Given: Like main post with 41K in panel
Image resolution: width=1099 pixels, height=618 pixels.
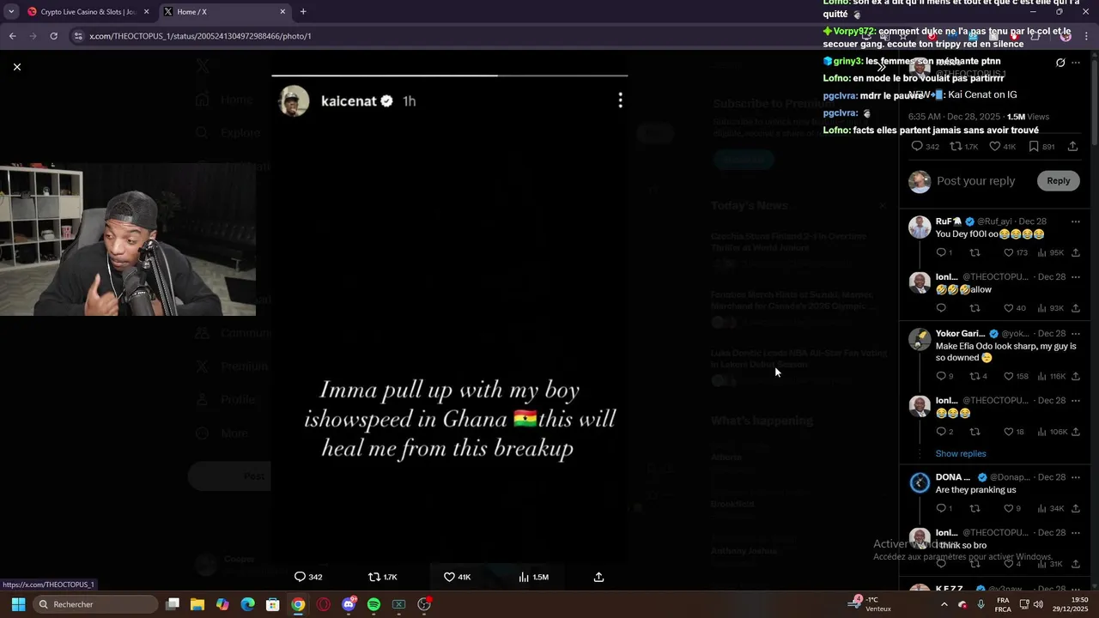Looking at the screenshot, I should 1003,147.
